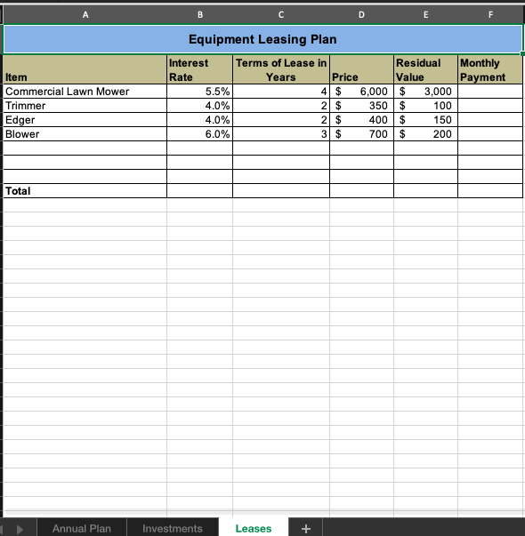This screenshot has height=536, width=525.
Task: Select column A header
Action: [x=85, y=15]
